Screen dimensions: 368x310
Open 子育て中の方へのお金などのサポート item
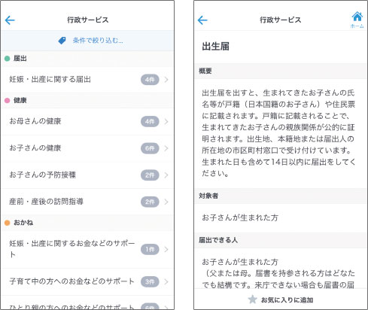pyautogui.click(x=87, y=281)
